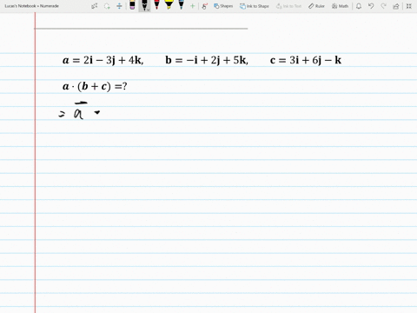Click the 'Lucas's Notebook - Numerade' title
The height and width of the screenshot is (313, 417).
tap(32, 6)
